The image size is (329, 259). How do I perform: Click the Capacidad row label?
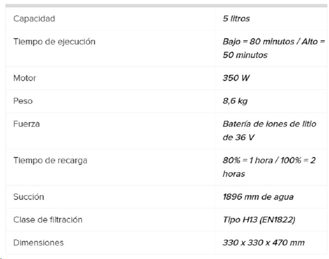(34, 18)
